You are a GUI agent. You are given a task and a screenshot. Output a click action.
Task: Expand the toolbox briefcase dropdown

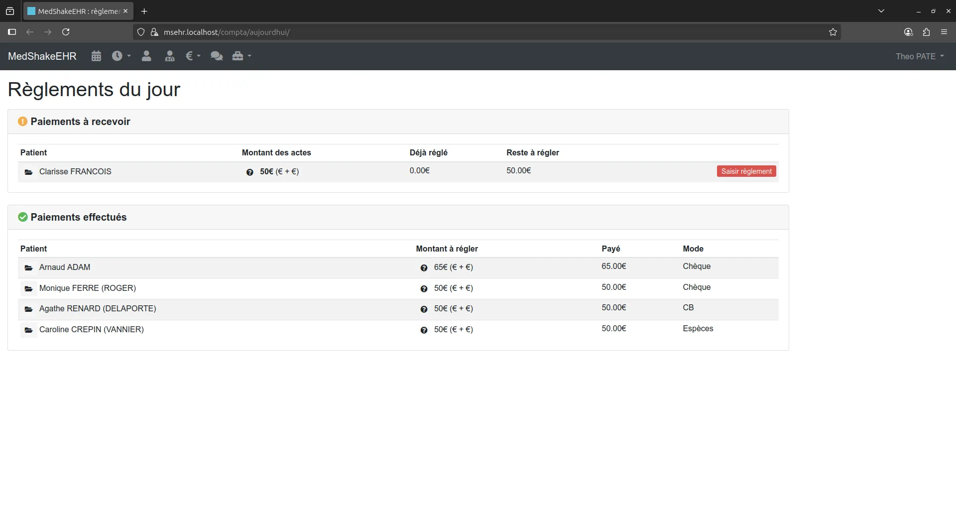241,56
